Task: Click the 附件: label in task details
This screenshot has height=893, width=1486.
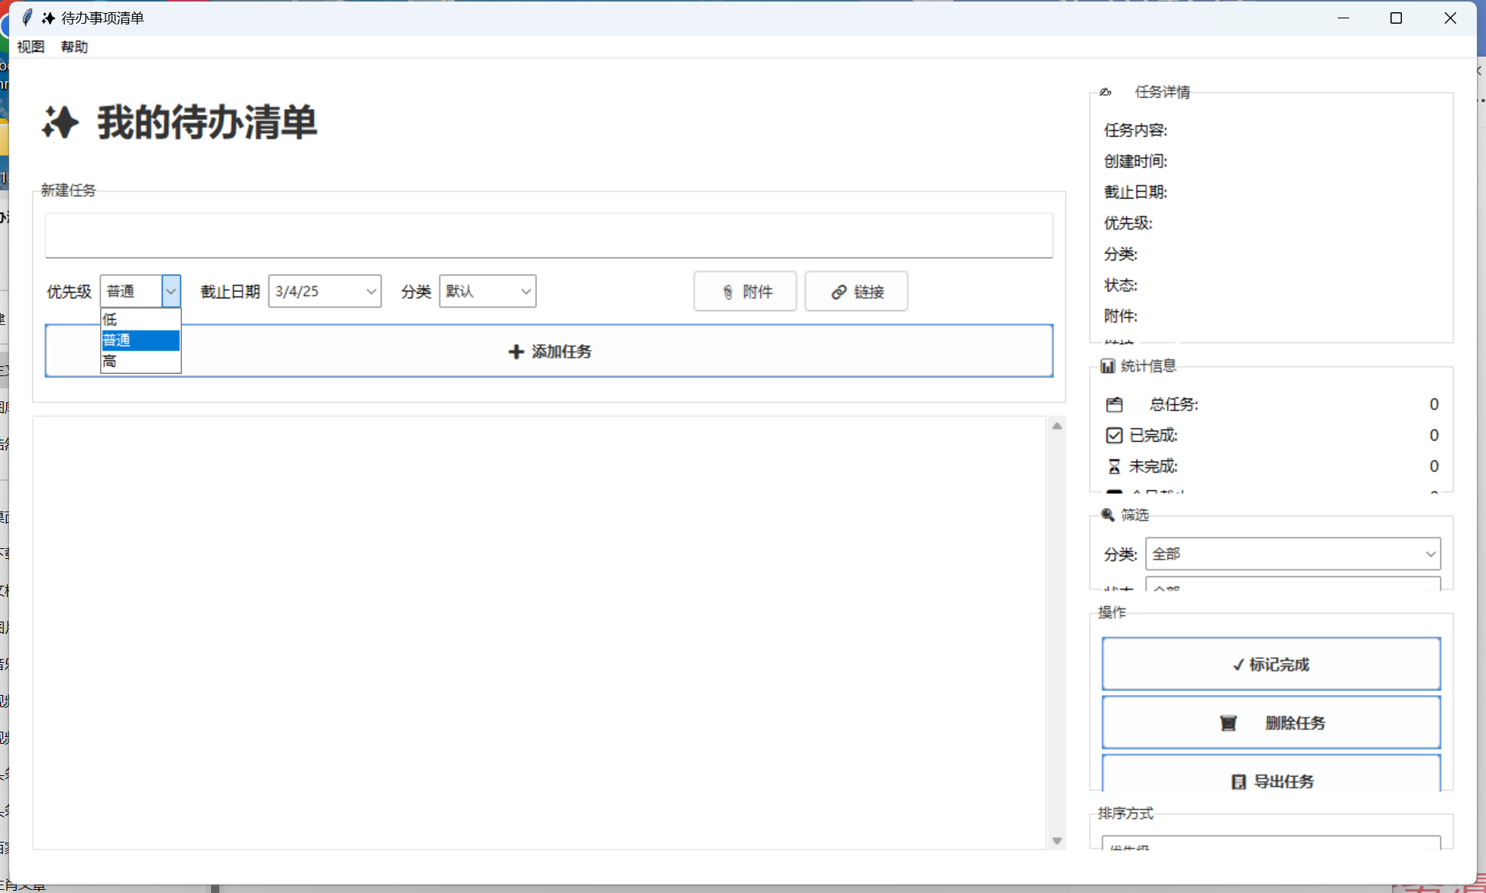Action: (x=1121, y=316)
